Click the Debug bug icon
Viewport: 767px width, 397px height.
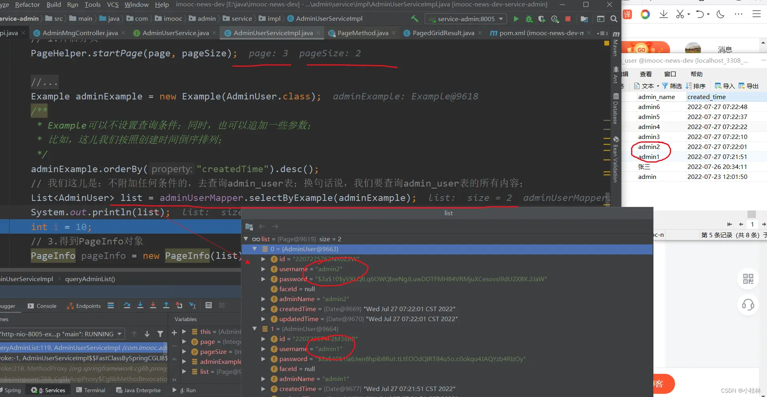click(529, 19)
